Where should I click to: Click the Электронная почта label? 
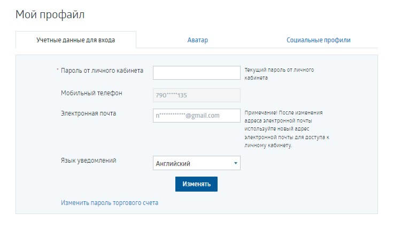88,113
